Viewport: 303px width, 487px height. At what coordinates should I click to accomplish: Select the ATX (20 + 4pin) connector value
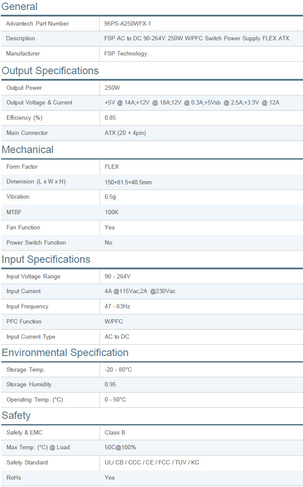coord(125,133)
